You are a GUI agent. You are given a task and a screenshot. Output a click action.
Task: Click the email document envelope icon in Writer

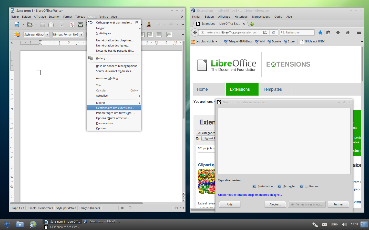click(51, 25)
